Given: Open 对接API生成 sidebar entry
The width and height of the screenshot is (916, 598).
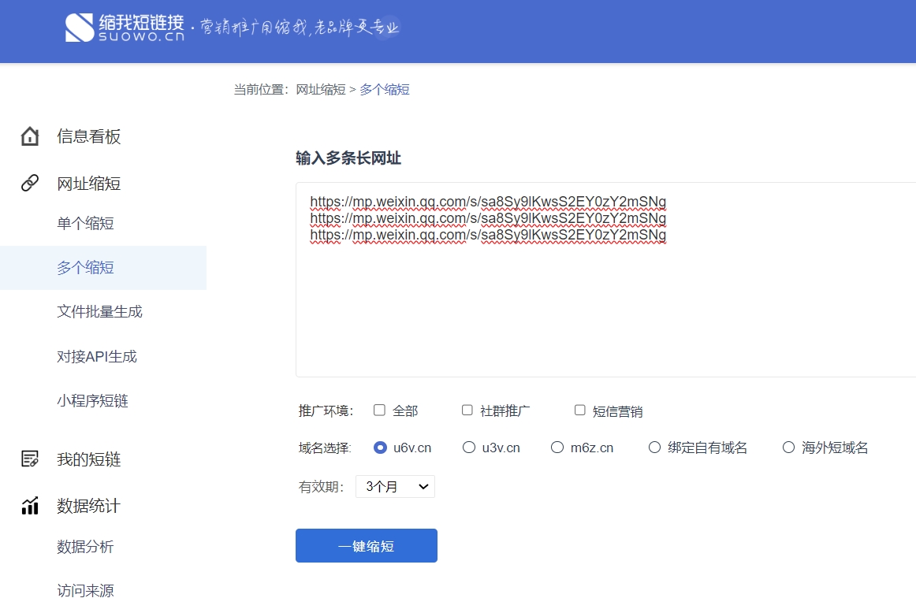Looking at the screenshot, I should (x=97, y=357).
